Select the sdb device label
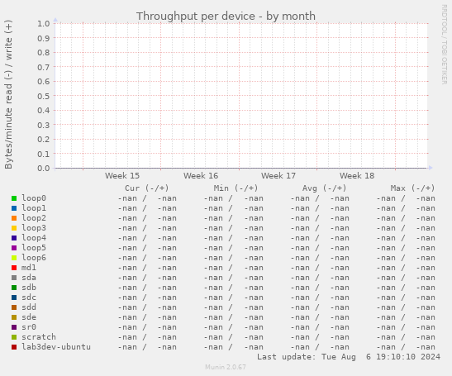Screen dimensions: 452x376 [29, 288]
